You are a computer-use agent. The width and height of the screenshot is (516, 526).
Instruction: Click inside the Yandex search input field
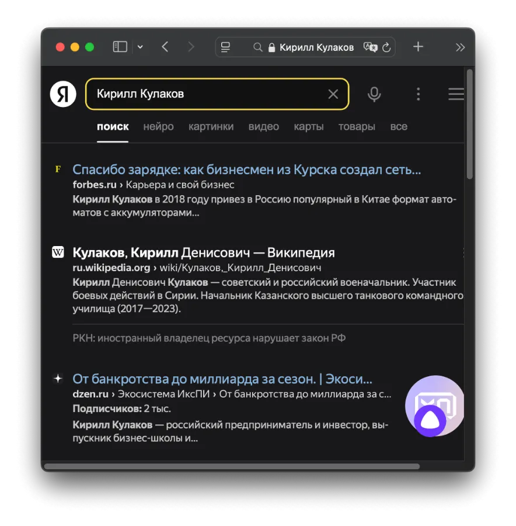[x=204, y=94]
